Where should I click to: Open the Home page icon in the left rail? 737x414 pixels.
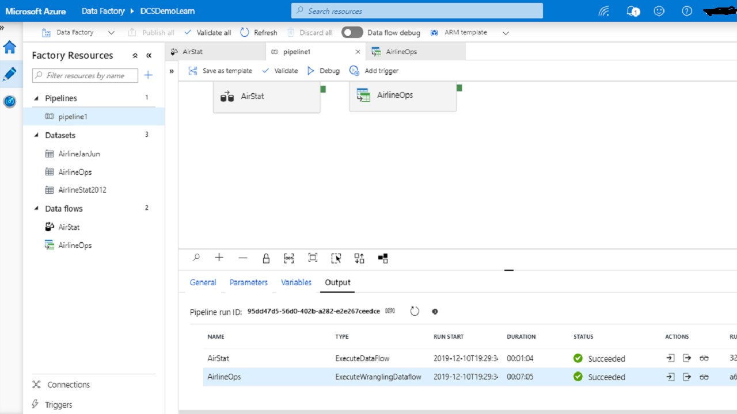10,47
